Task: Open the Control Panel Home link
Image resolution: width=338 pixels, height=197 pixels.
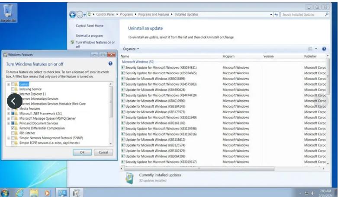Action: [89, 26]
